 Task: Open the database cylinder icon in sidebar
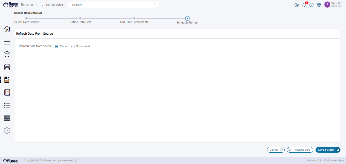(7, 67)
